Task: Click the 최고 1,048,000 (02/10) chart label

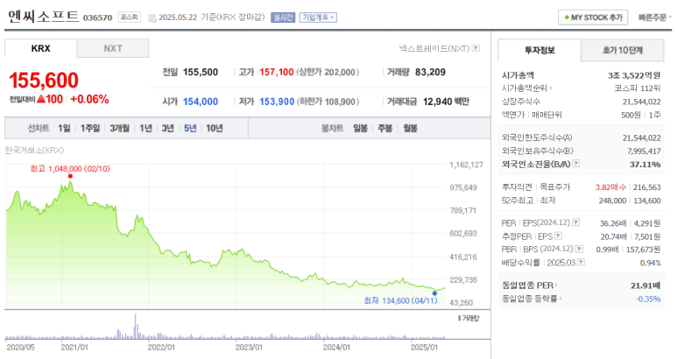Action: (x=70, y=169)
